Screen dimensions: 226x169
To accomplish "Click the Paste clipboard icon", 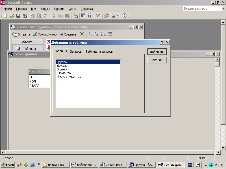I will pos(67,16).
